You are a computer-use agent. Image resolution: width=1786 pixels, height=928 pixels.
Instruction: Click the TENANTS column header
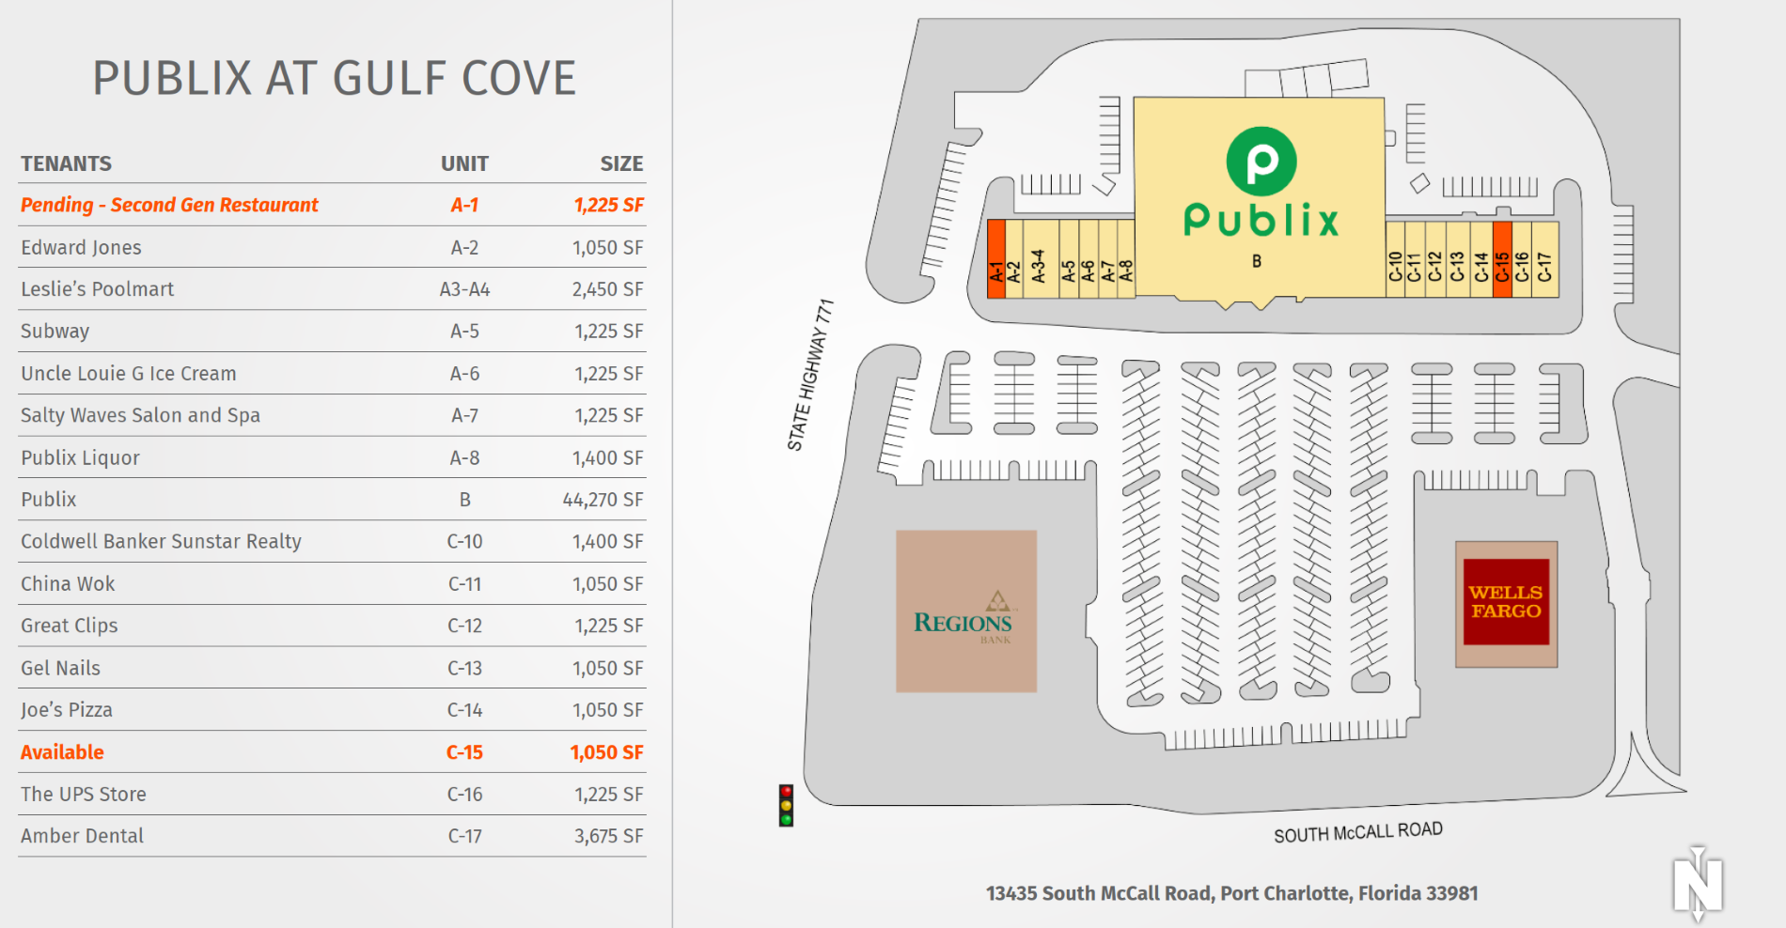(x=66, y=163)
